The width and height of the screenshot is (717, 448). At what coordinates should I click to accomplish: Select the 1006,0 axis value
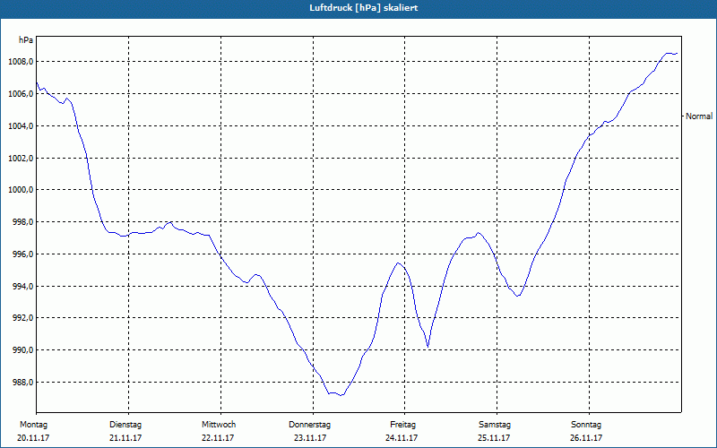coord(21,94)
